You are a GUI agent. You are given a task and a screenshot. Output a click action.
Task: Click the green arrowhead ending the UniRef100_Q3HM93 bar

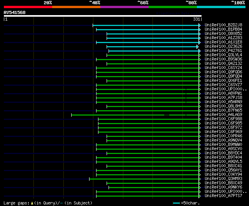pyautogui.click(x=200, y=179)
